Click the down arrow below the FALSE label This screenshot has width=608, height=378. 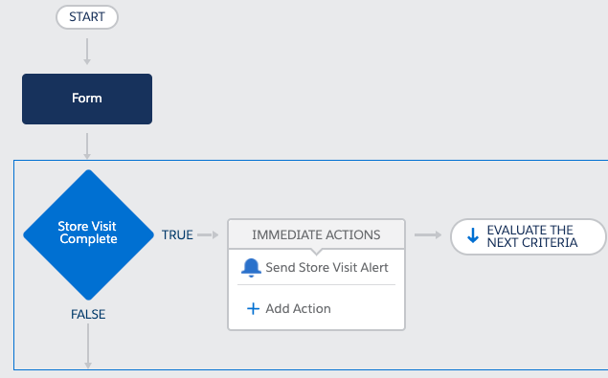pos(88,345)
